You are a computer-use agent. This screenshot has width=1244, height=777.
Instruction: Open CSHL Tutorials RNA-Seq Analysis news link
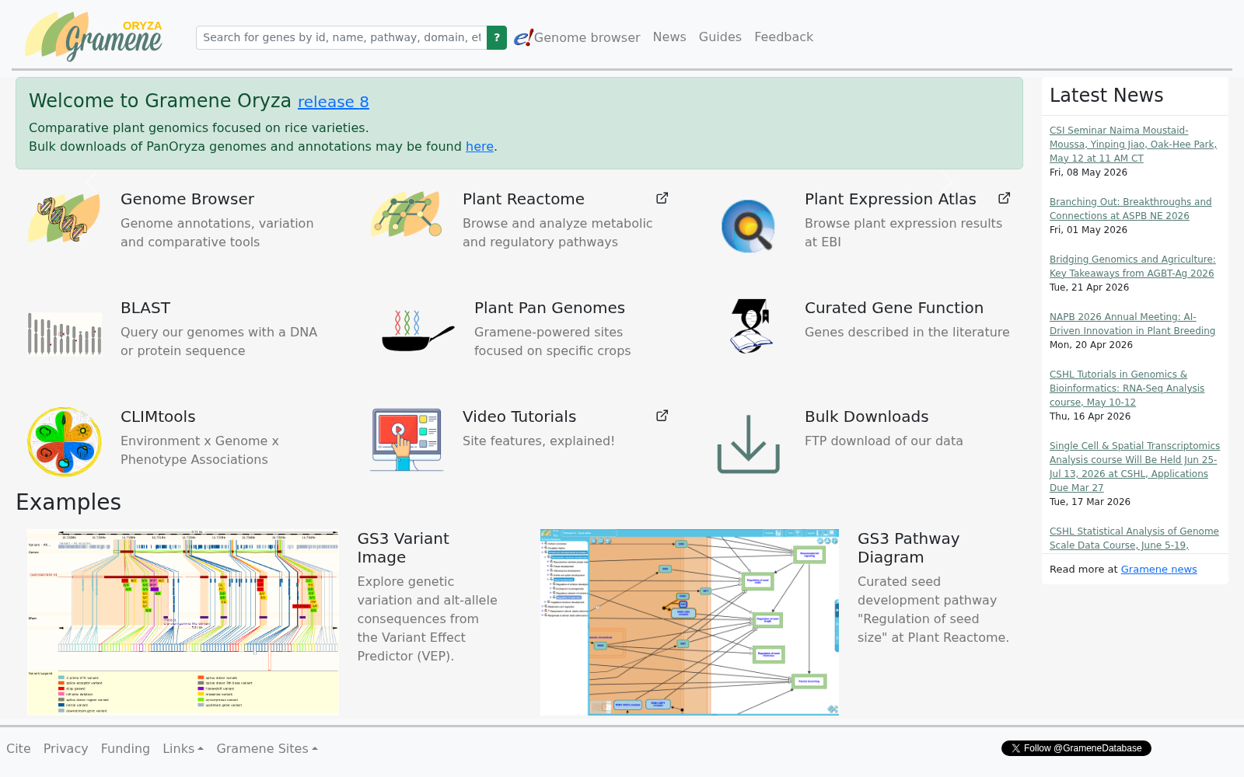[1127, 388]
